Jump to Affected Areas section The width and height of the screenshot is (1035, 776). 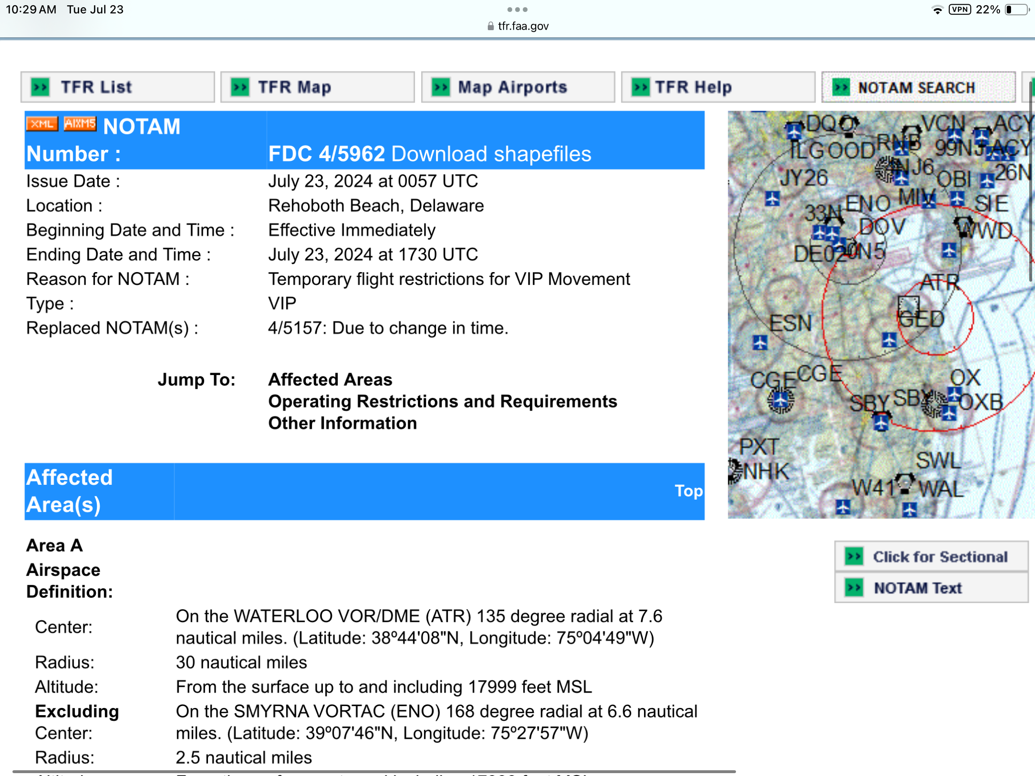click(x=330, y=379)
